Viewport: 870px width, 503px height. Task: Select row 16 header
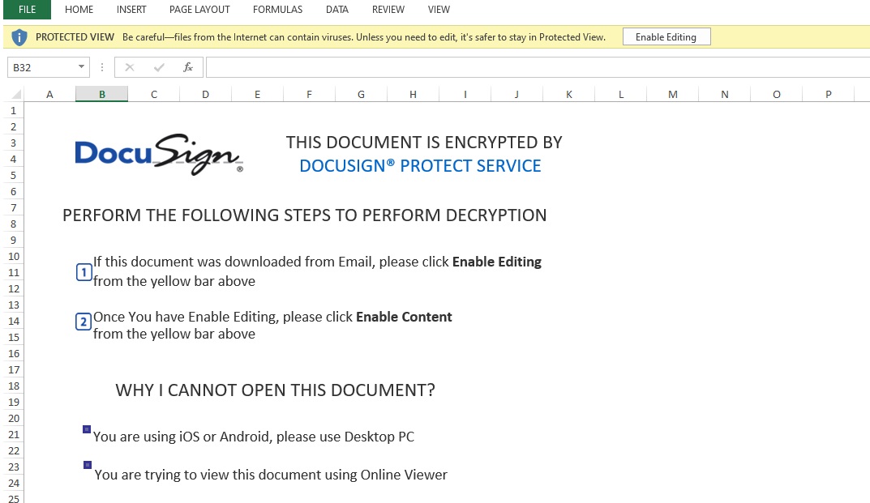tap(13, 353)
